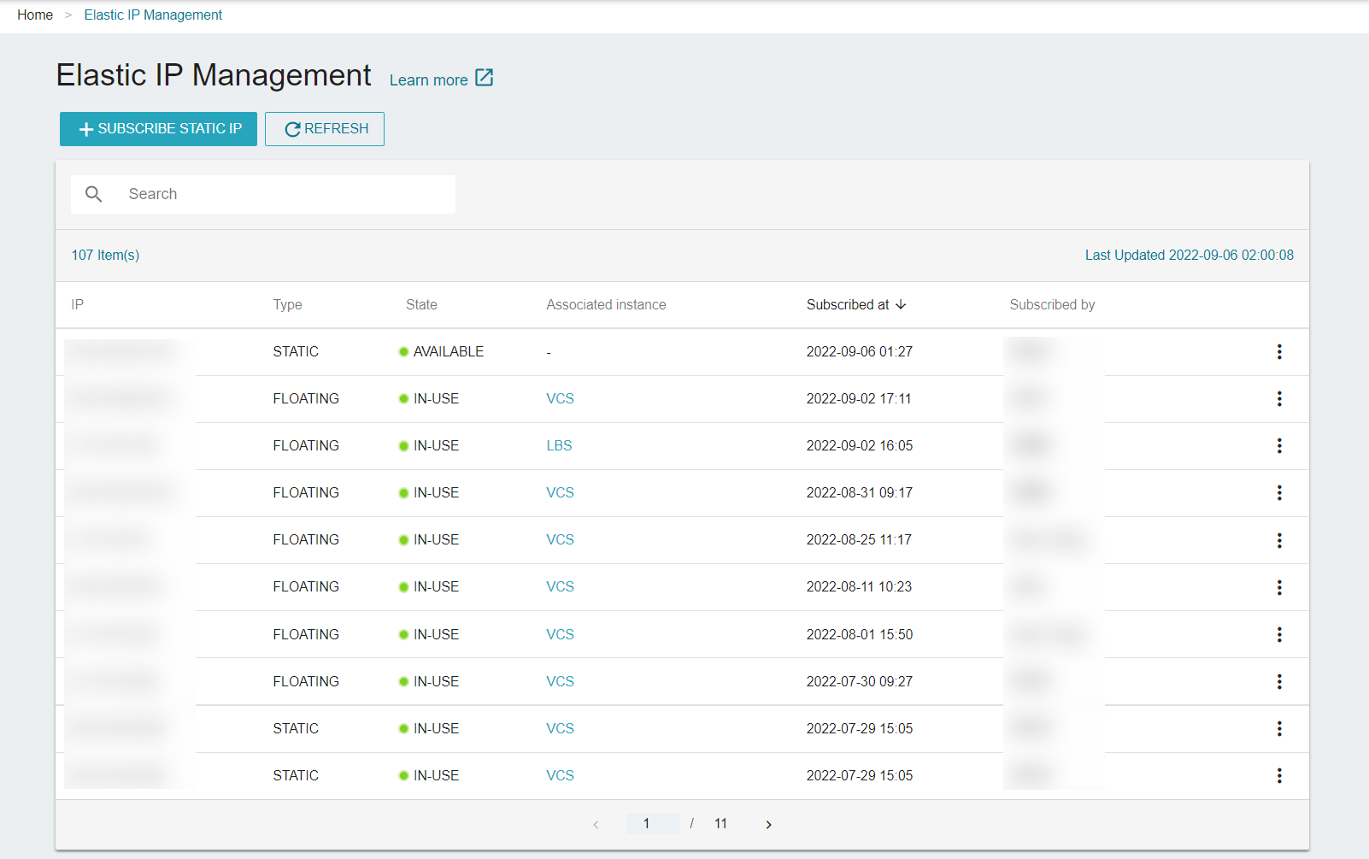Image resolution: width=1369 pixels, height=859 pixels.
Task: Go to next page of results
Action: click(768, 824)
